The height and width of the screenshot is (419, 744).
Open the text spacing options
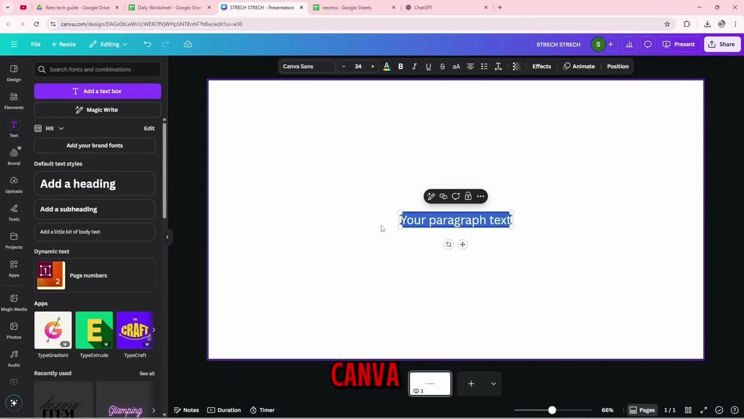tap(498, 66)
